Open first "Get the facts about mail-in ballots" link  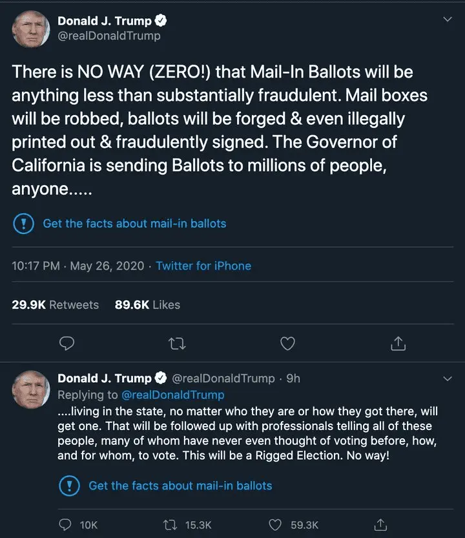pyautogui.click(x=134, y=224)
